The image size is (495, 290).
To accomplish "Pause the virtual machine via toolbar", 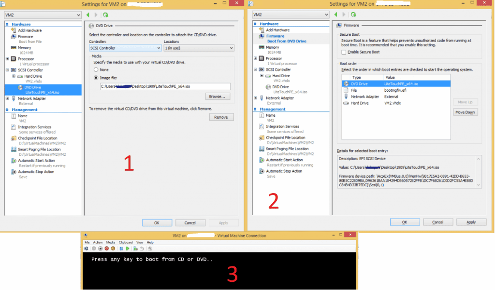I will click(121, 249).
